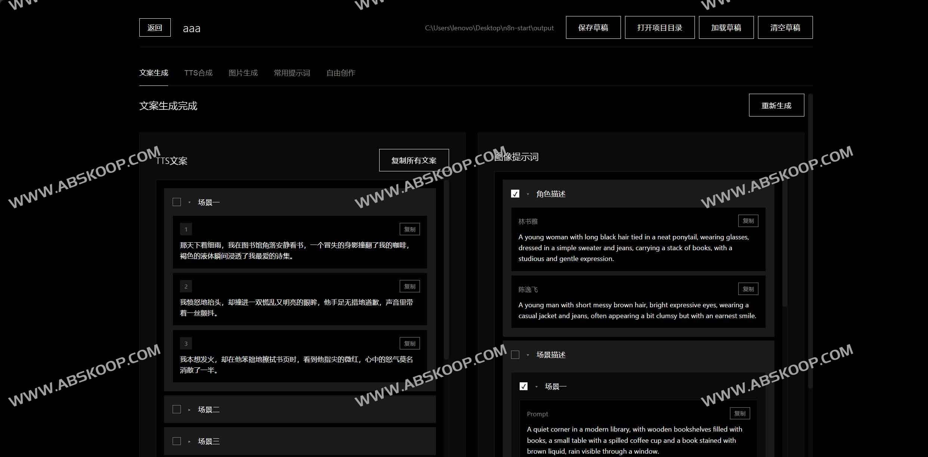Image resolution: width=928 pixels, height=457 pixels.
Task: Copy all TTS text via 复制所有文案
Action: click(x=413, y=160)
